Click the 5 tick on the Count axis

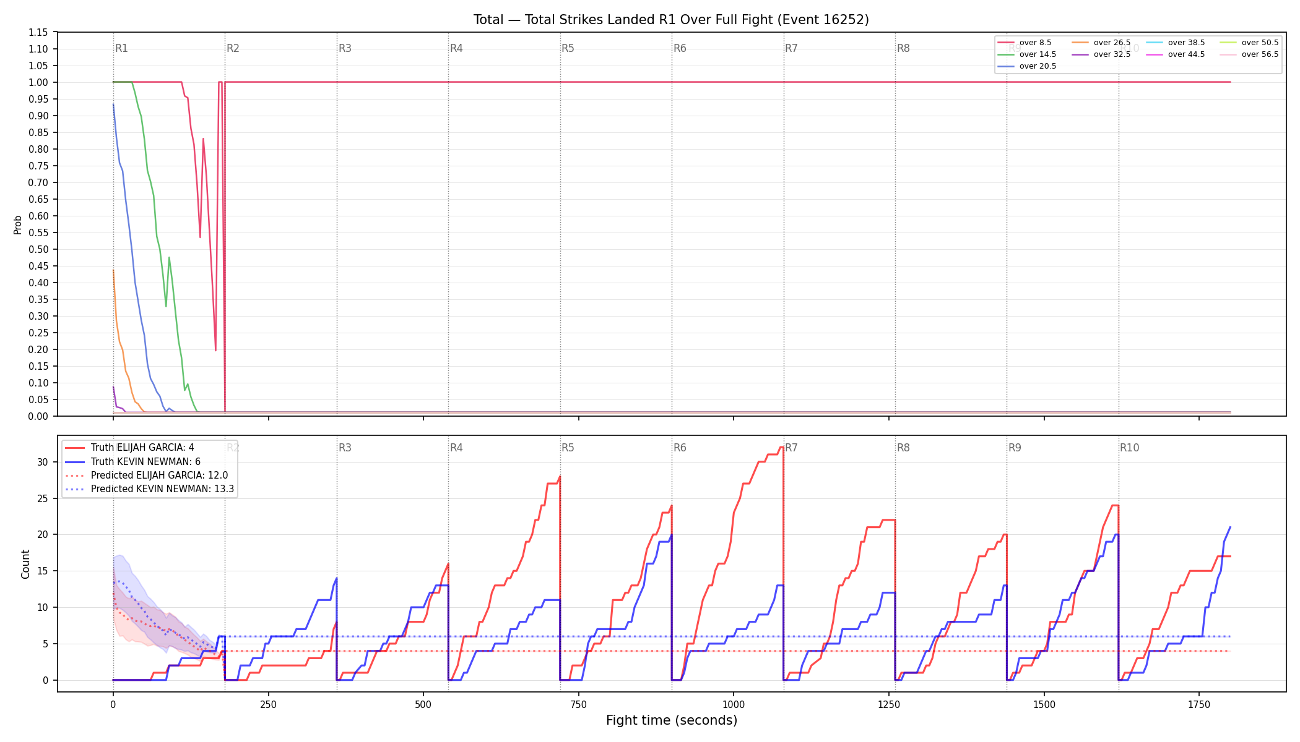[x=45, y=644]
